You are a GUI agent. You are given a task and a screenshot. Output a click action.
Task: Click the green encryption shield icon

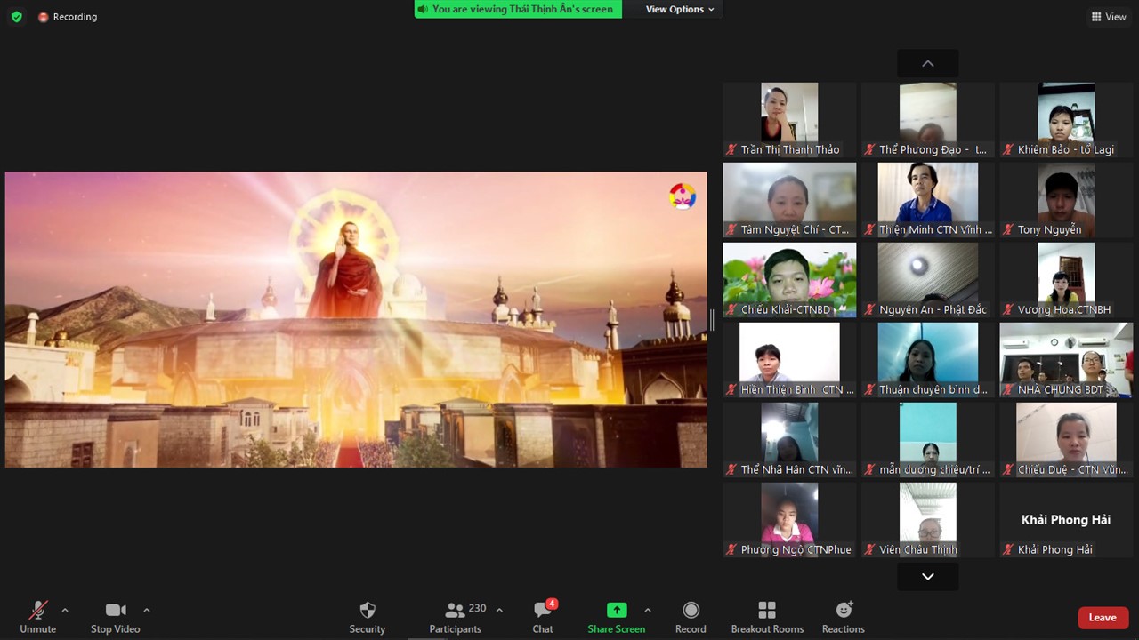tap(16, 17)
